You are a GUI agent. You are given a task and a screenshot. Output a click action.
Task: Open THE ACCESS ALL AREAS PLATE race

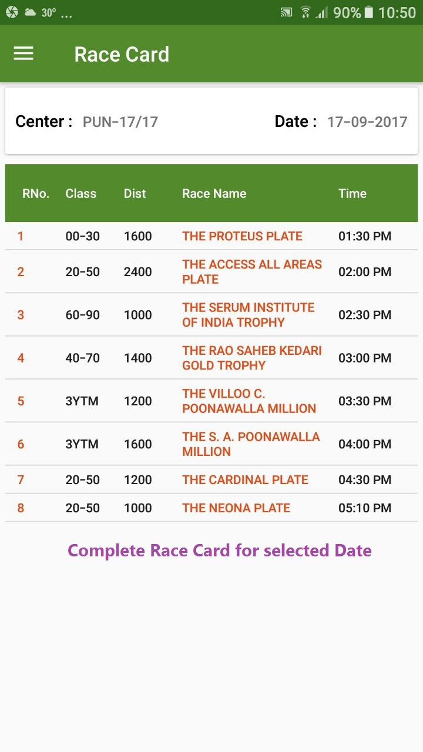pyautogui.click(x=252, y=271)
